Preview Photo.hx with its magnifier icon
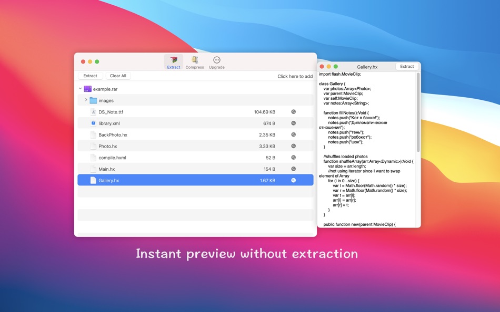This screenshot has height=312, width=500. (293, 146)
